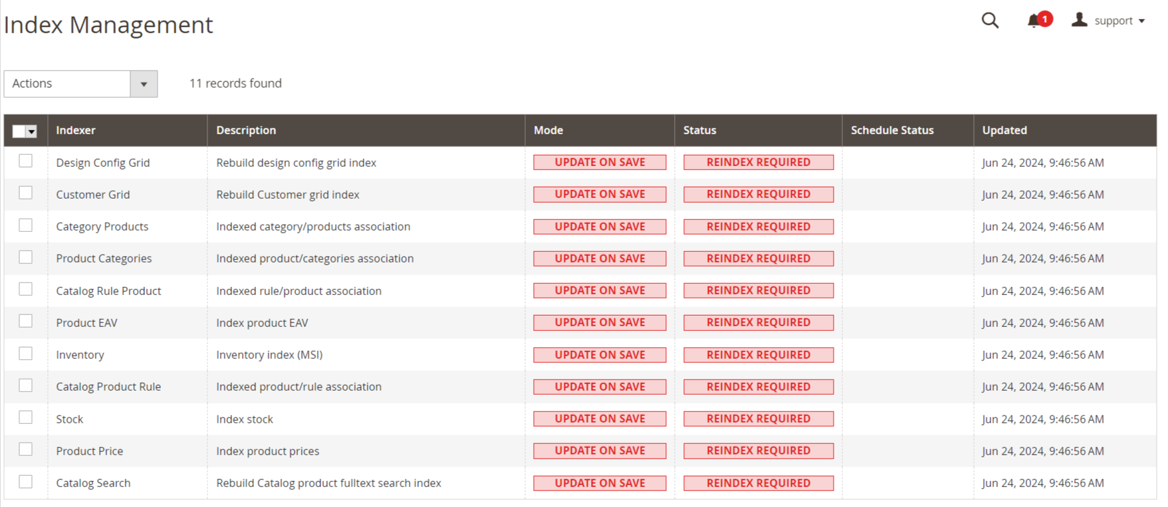Enable the Product Price row checkbox
1168x507 pixels.
pyautogui.click(x=26, y=449)
